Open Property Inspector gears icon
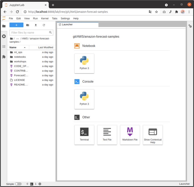The image size is (194, 187). coord(190,26)
